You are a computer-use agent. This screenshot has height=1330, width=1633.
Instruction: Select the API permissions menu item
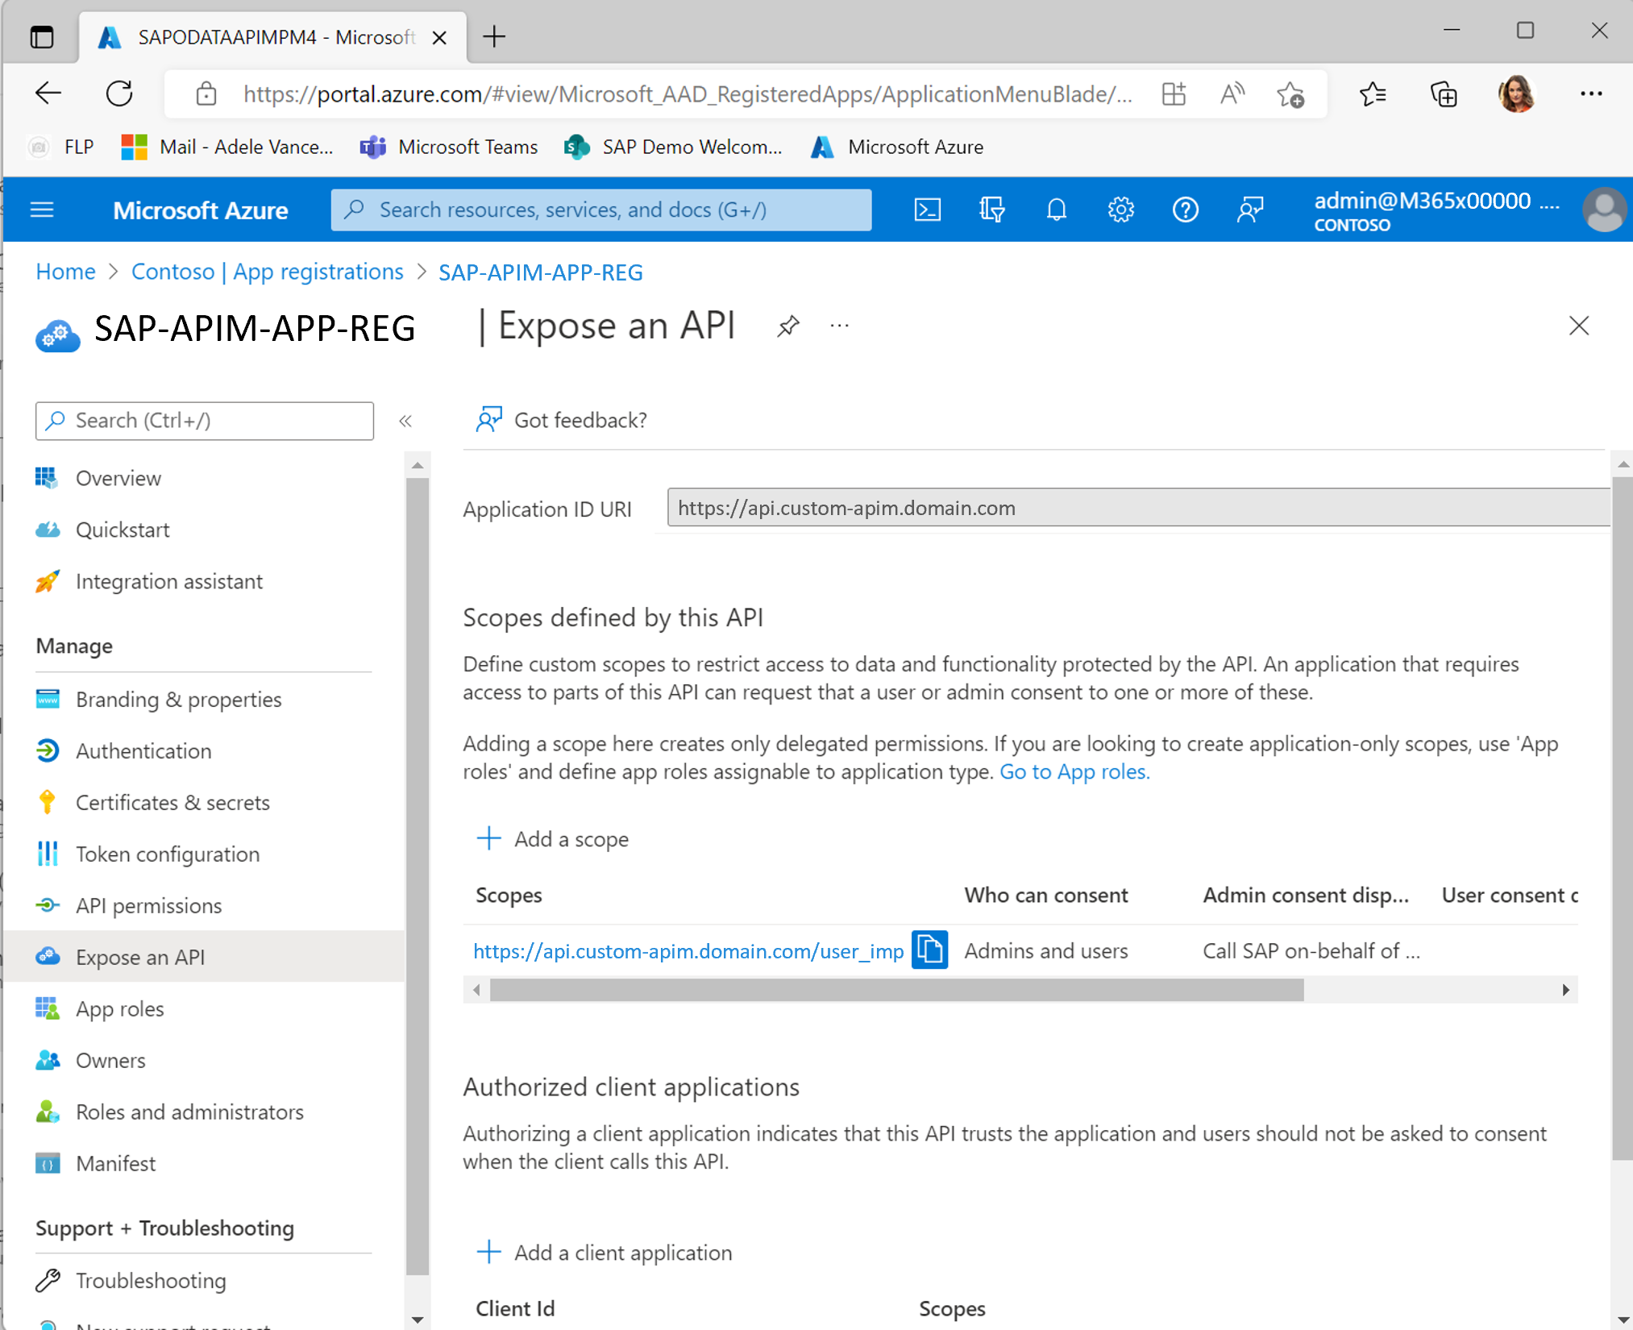(148, 906)
